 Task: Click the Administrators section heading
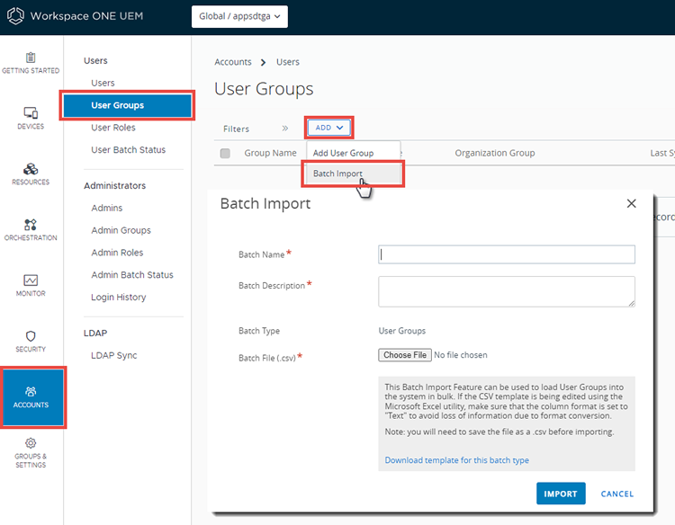[114, 186]
